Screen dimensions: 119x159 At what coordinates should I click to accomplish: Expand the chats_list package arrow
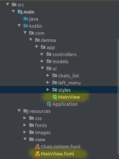tap(48, 75)
